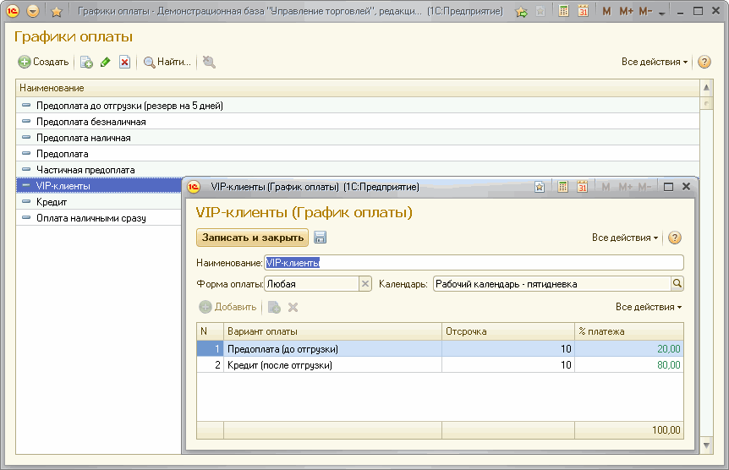729x470 pixels.
Task: Click the save diskette icon in VIP-клиенты dialog
Action: coord(321,238)
